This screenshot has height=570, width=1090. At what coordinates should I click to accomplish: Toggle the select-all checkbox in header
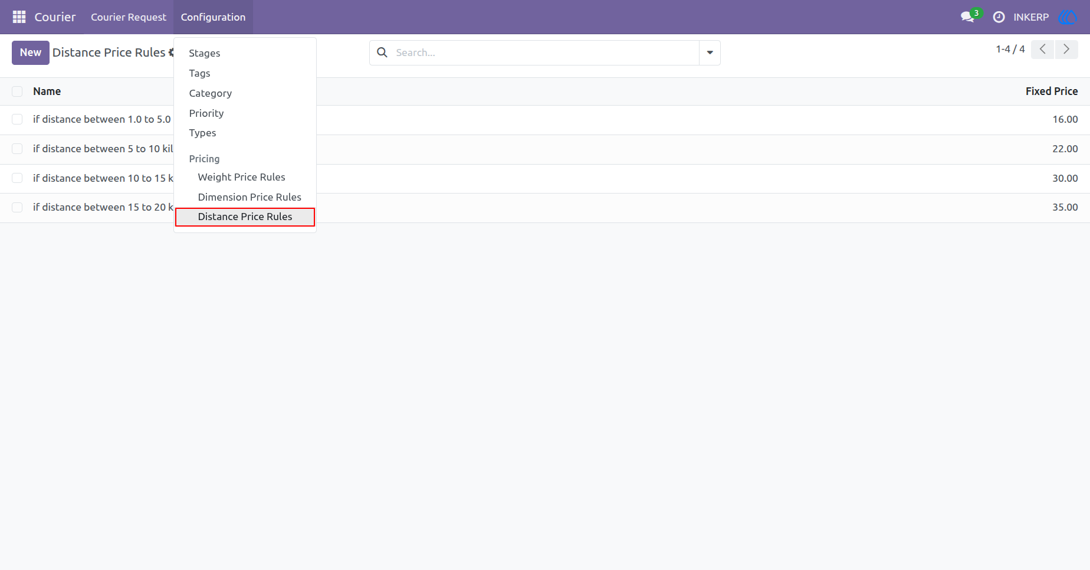point(17,91)
